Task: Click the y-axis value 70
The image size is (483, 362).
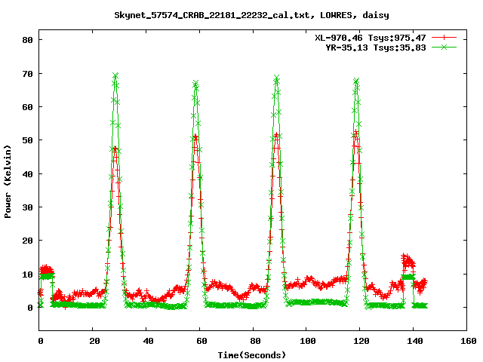Action: [27, 74]
